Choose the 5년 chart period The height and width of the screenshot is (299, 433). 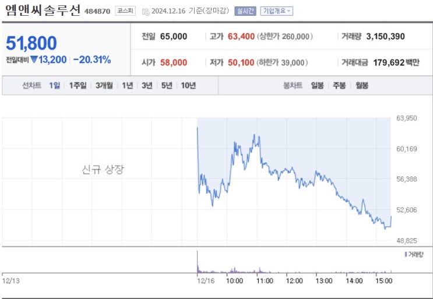coord(167,86)
